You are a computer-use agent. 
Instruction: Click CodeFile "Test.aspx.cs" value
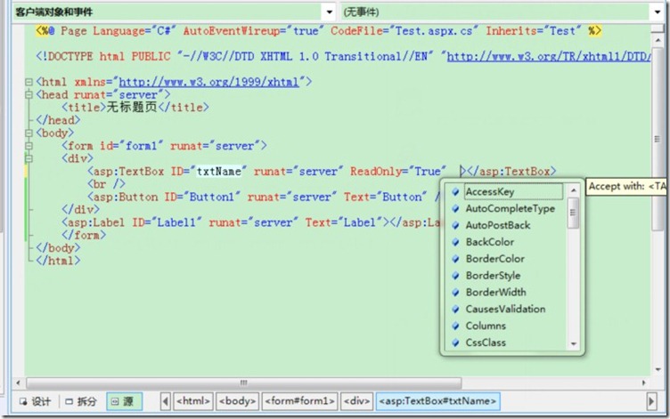[434, 31]
